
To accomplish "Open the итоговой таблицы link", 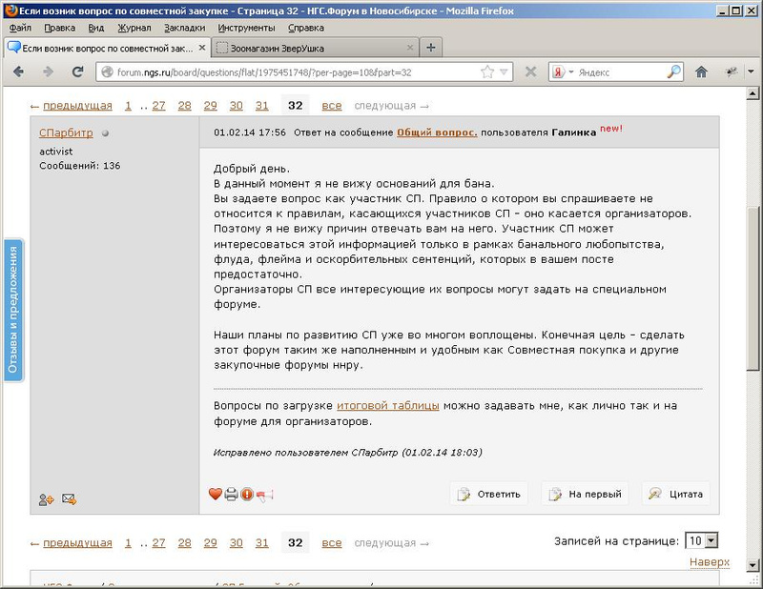I will click(x=387, y=405).
